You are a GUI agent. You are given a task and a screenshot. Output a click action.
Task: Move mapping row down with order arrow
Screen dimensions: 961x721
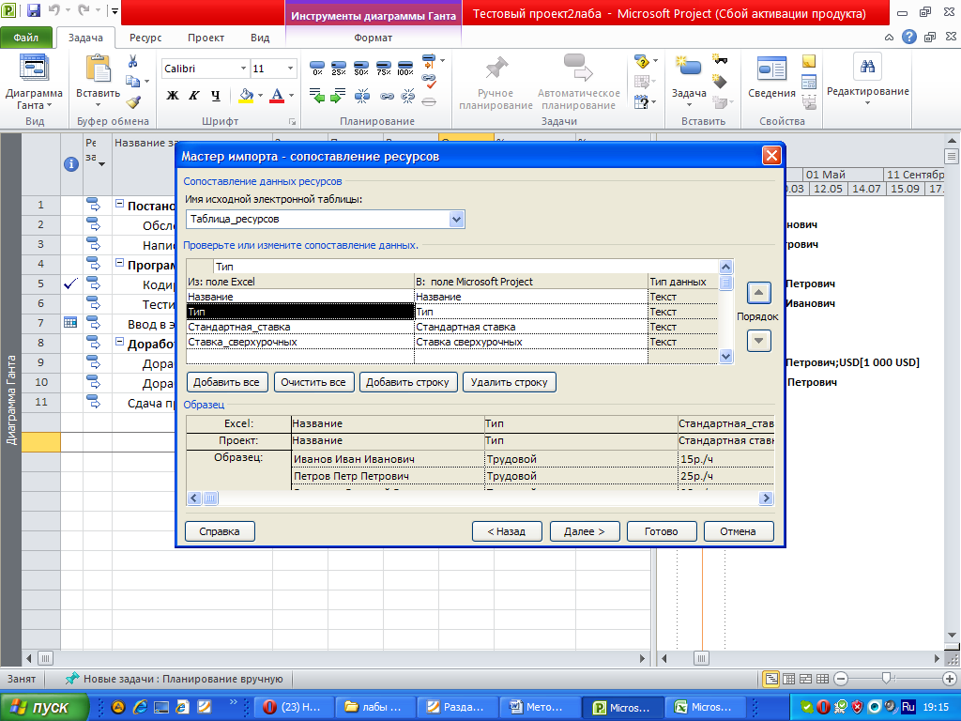coord(758,341)
